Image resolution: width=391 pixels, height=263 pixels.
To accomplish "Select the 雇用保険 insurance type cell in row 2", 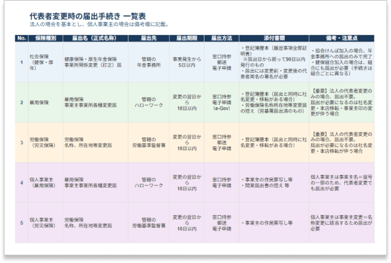I will tap(45, 102).
